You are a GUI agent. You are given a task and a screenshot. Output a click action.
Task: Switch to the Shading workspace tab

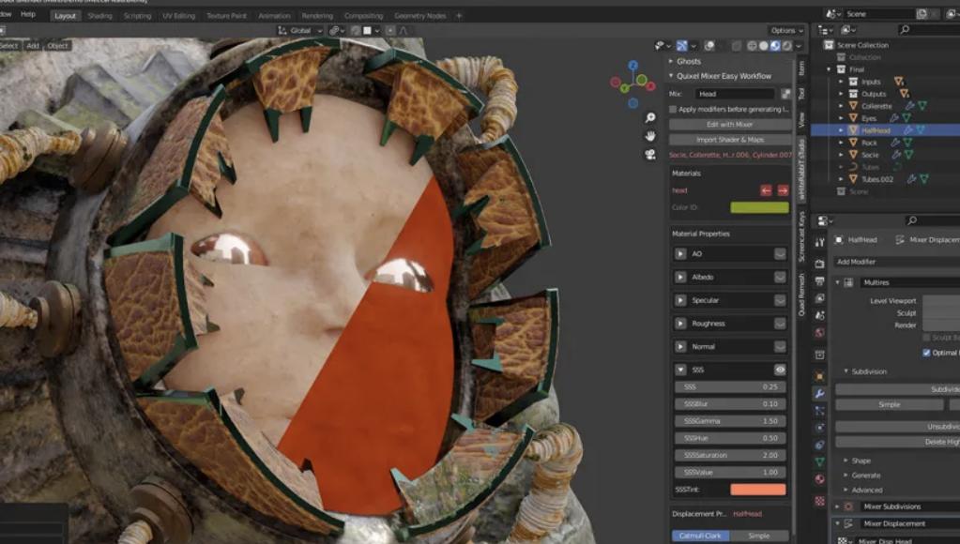[x=99, y=16]
